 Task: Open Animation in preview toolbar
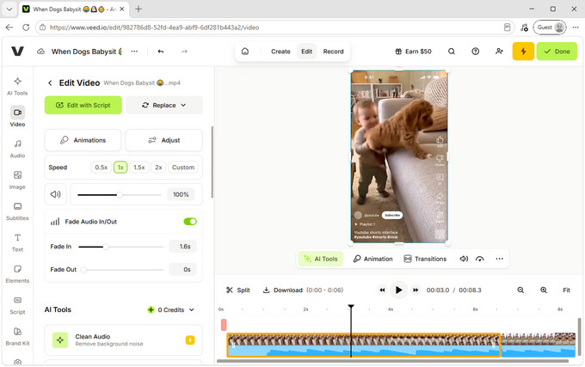click(x=373, y=259)
